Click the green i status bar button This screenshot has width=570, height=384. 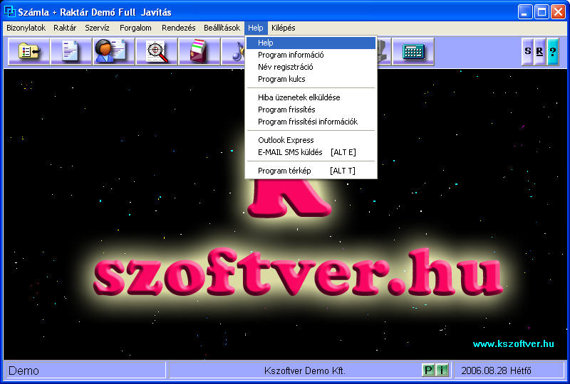point(442,370)
